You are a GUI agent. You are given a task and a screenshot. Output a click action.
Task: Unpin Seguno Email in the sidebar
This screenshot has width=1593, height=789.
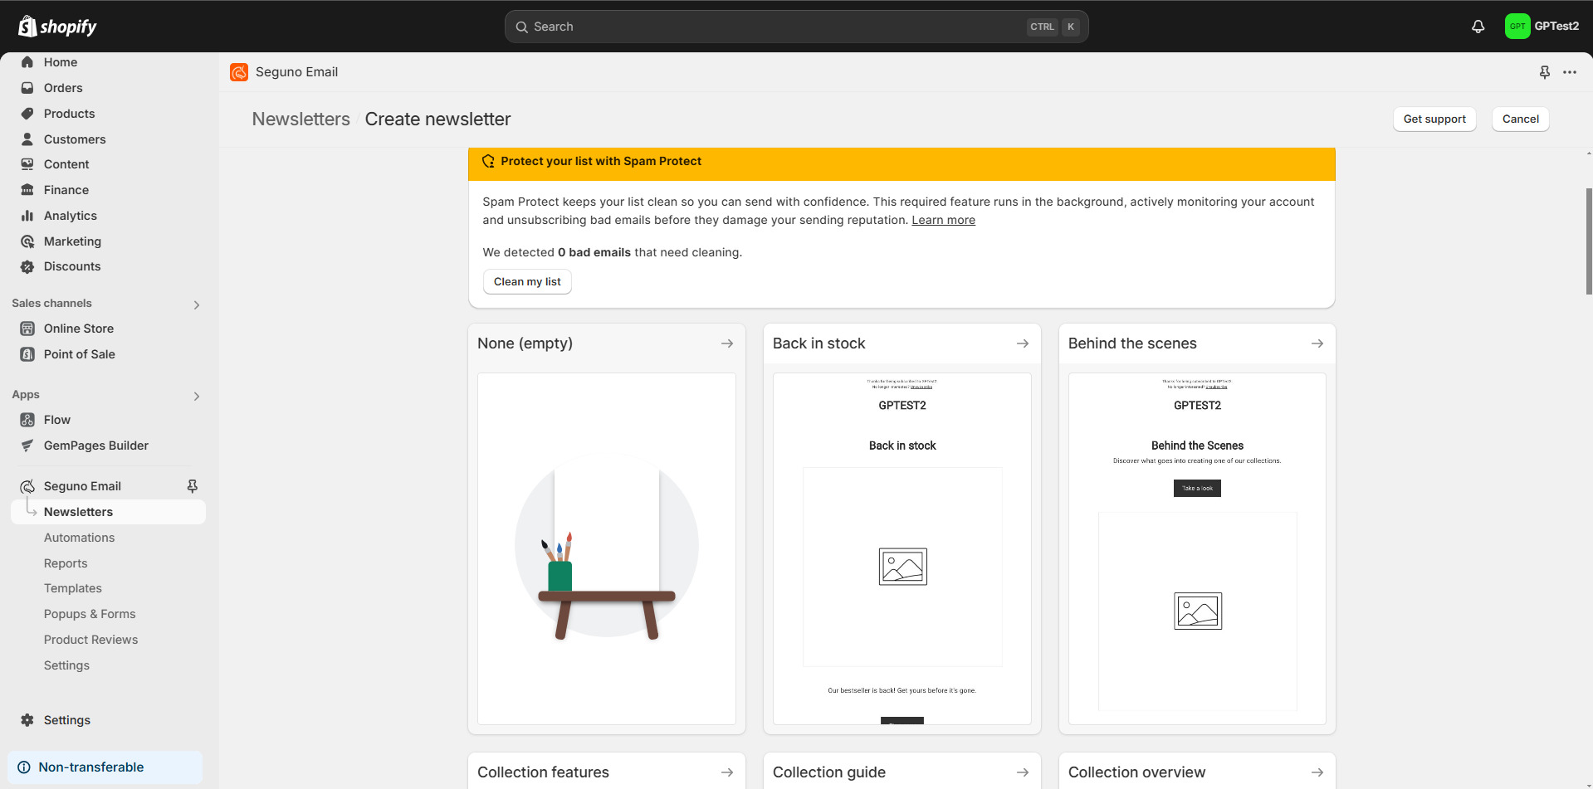pos(192,486)
